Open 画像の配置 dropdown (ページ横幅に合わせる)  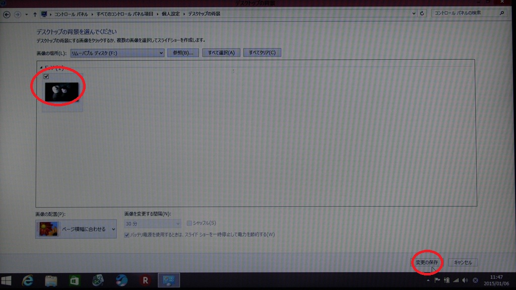pyautogui.click(x=76, y=229)
